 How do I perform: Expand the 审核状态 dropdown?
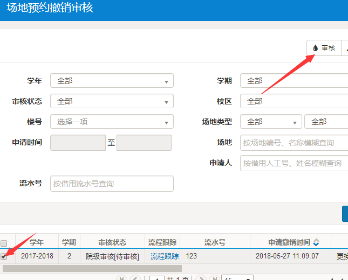tap(112, 101)
